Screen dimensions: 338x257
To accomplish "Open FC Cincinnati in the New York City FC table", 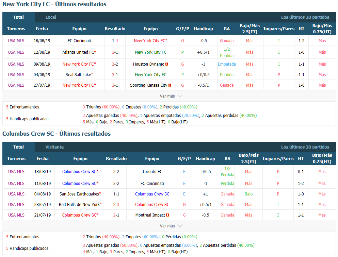I will [x=79, y=41].
